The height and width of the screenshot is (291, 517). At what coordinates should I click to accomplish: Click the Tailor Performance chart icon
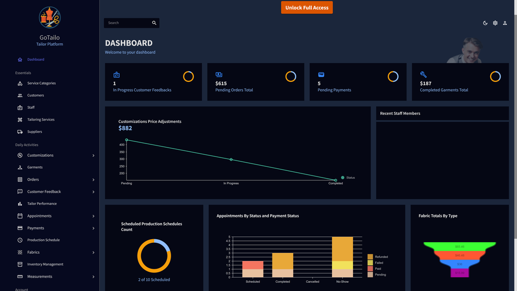click(20, 204)
